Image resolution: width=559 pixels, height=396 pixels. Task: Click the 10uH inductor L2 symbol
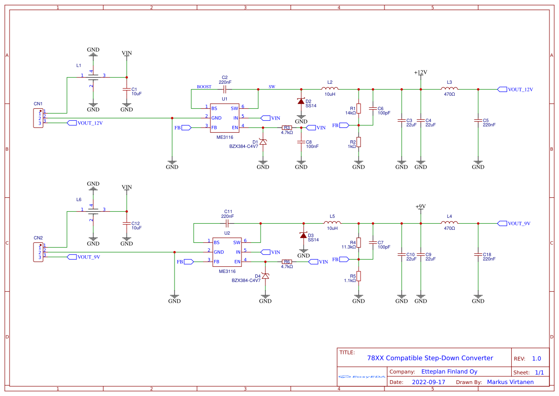point(330,89)
